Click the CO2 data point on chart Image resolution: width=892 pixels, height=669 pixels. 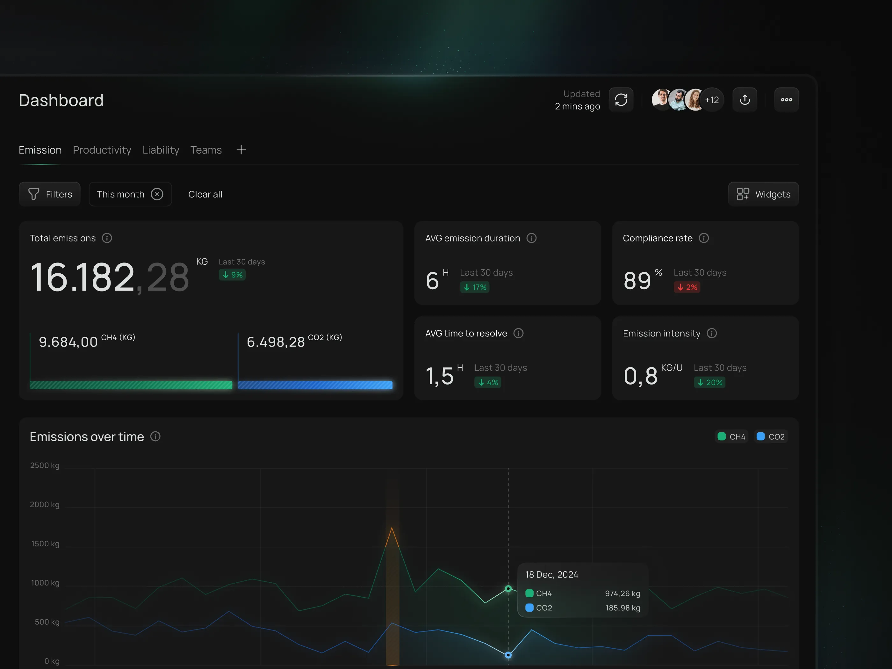click(508, 655)
